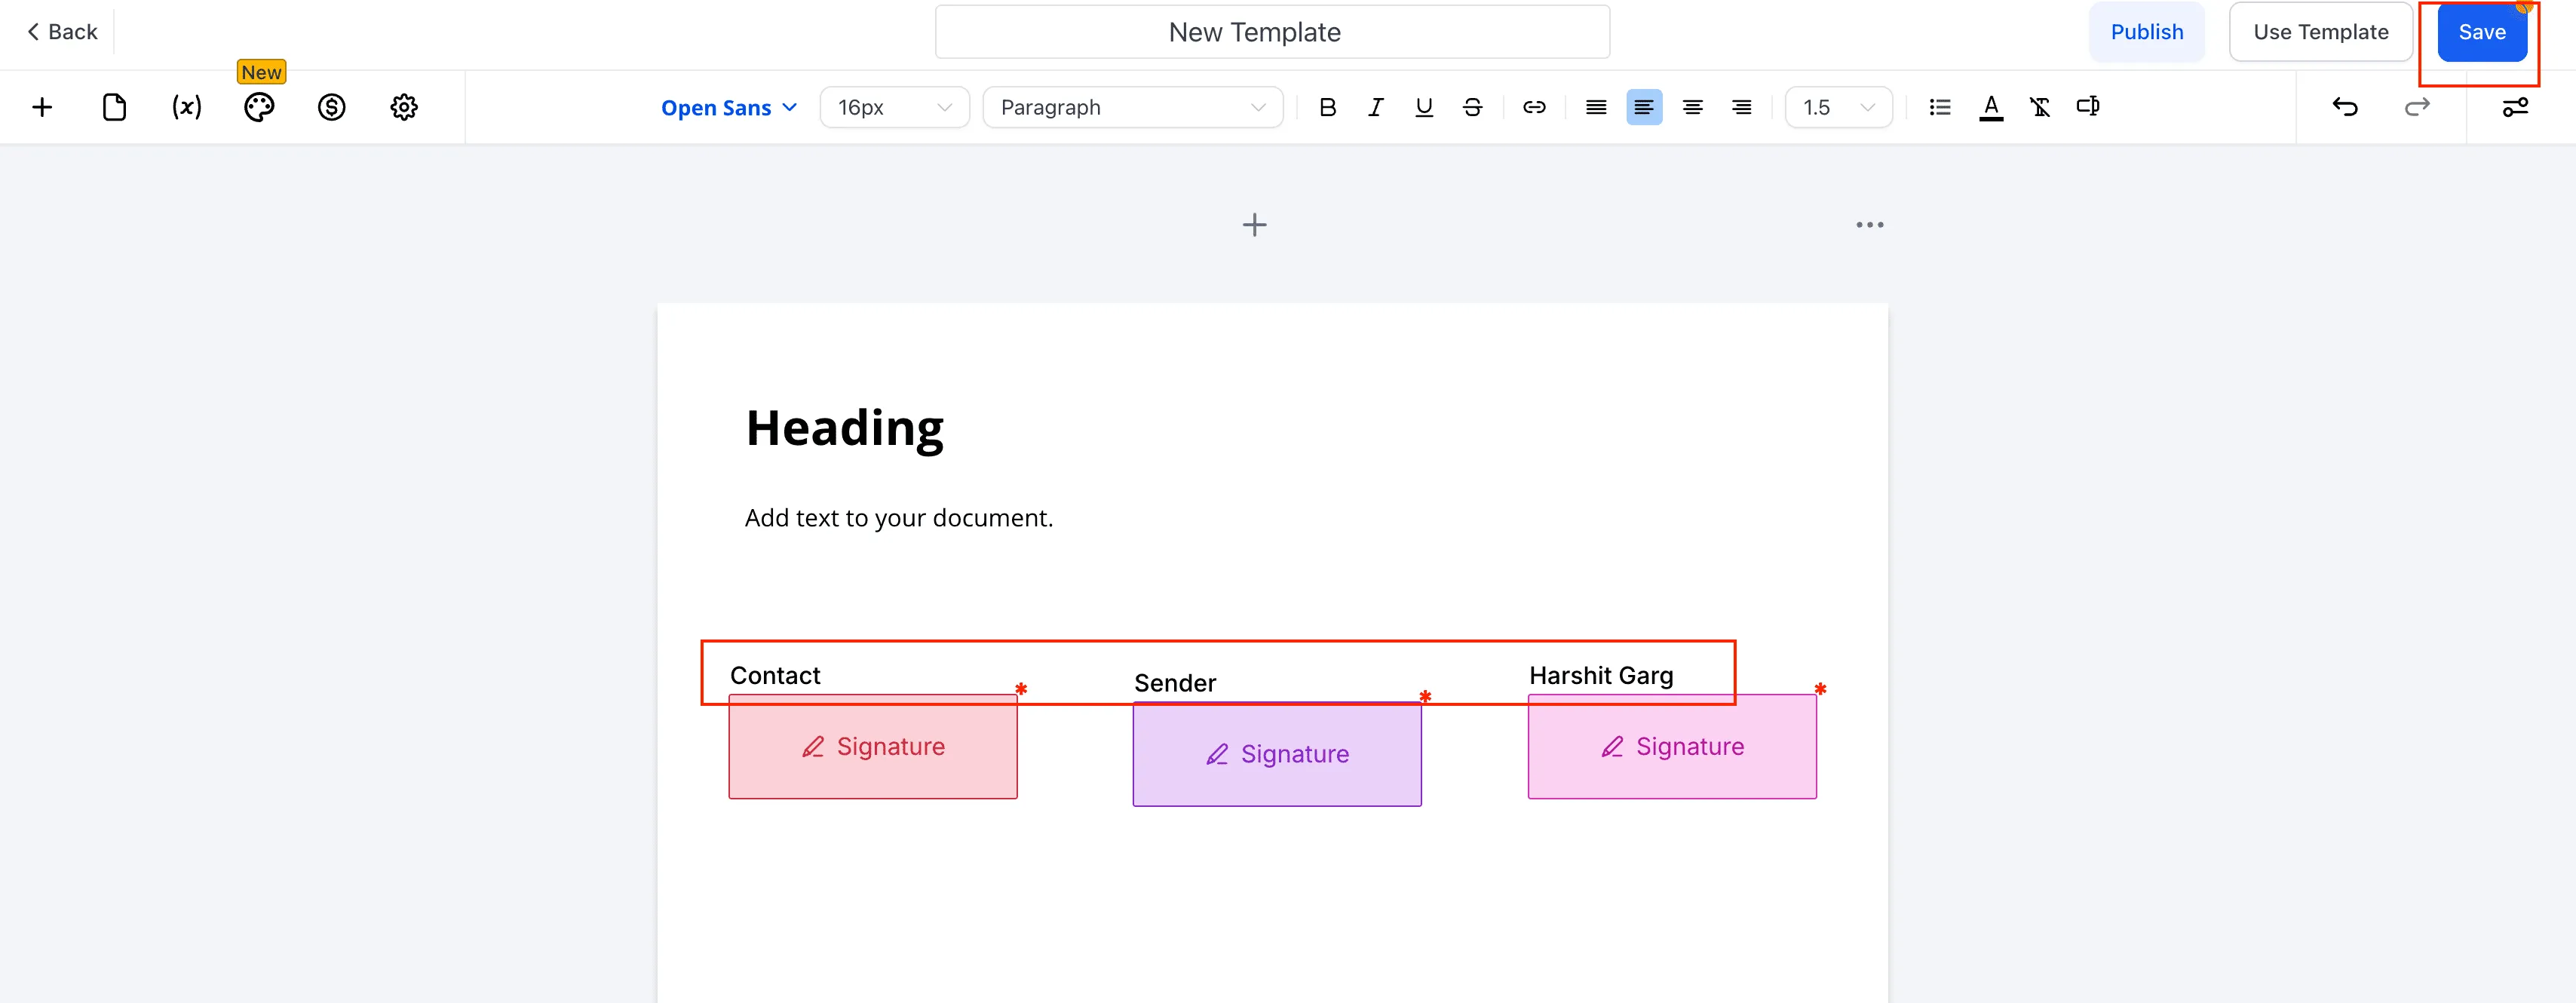The height and width of the screenshot is (1003, 2576).
Task: Click the Publish button
Action: click(x=2147, y=31)
